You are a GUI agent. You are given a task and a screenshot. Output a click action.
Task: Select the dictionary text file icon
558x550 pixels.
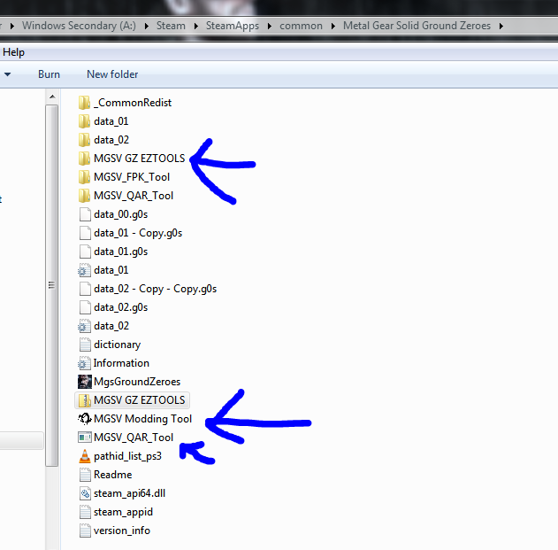point(85,345)
